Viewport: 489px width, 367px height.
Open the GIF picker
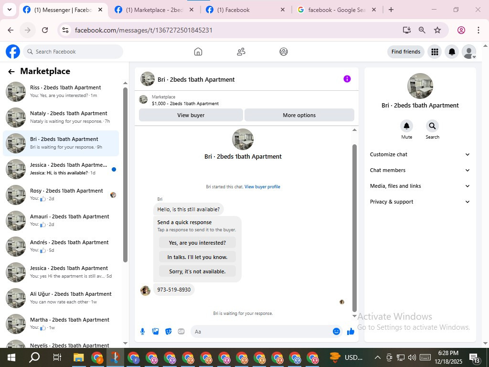(x=181, y=332)
